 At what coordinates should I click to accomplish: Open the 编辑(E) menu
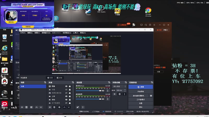click(30, 33)
